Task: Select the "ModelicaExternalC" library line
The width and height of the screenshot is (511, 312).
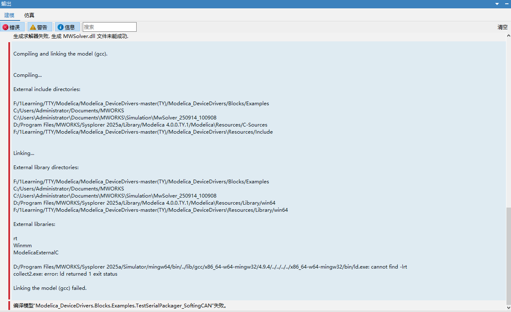Action: (x=36, y=253)
